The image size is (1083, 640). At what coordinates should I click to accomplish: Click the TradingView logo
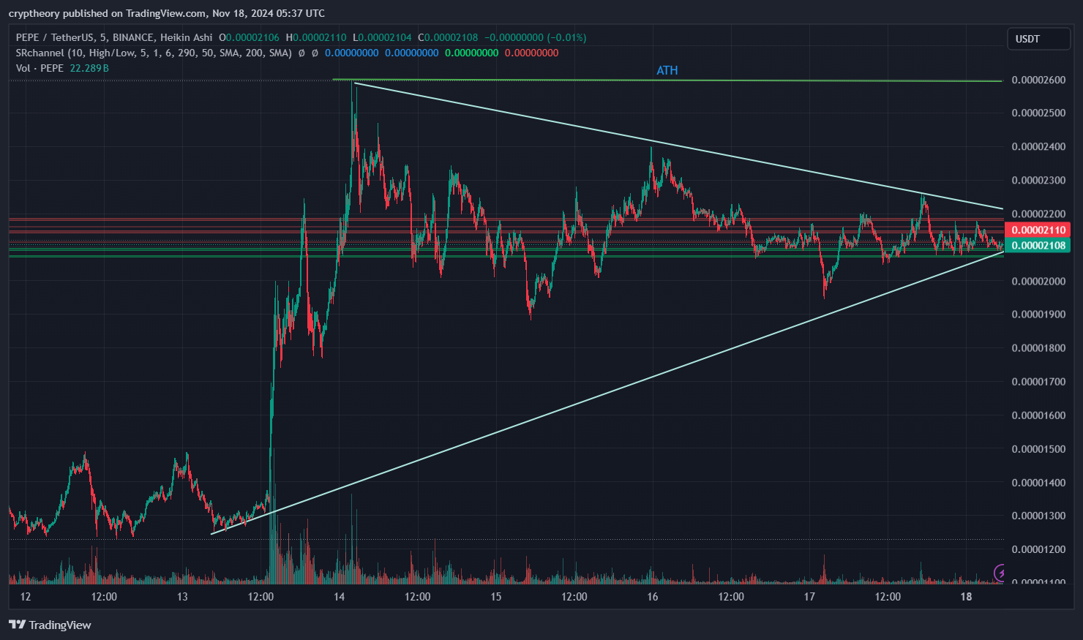click(x=50, y=625)
